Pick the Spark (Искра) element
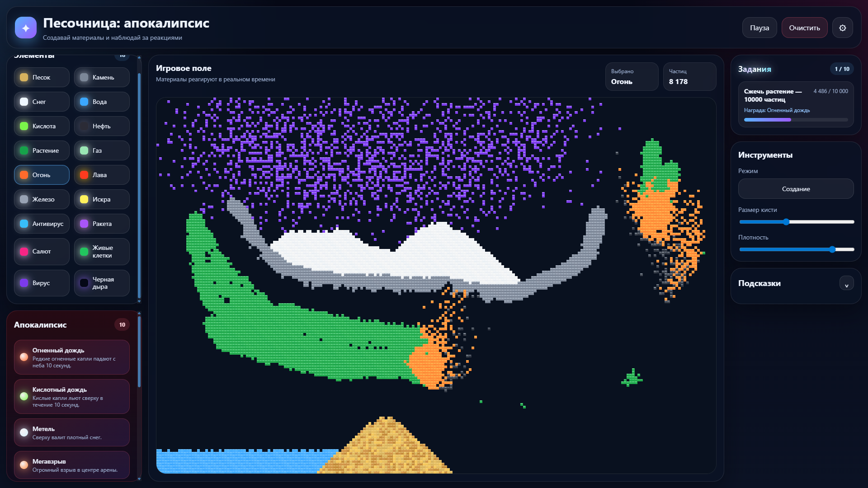Image resolution: width=868 pixels, height=488 pixels. pos(102,199)
